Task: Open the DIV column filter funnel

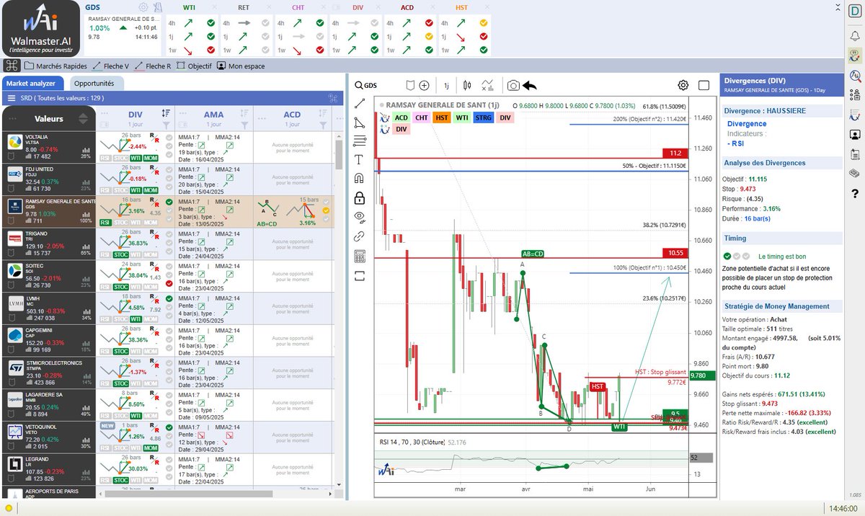Action: [x=166, y=124]
